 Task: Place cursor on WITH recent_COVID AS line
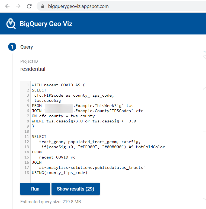[x=58, y=85]
